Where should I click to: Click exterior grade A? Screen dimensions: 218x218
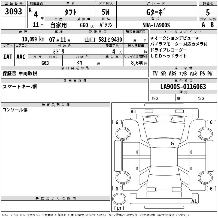[203, 25]
